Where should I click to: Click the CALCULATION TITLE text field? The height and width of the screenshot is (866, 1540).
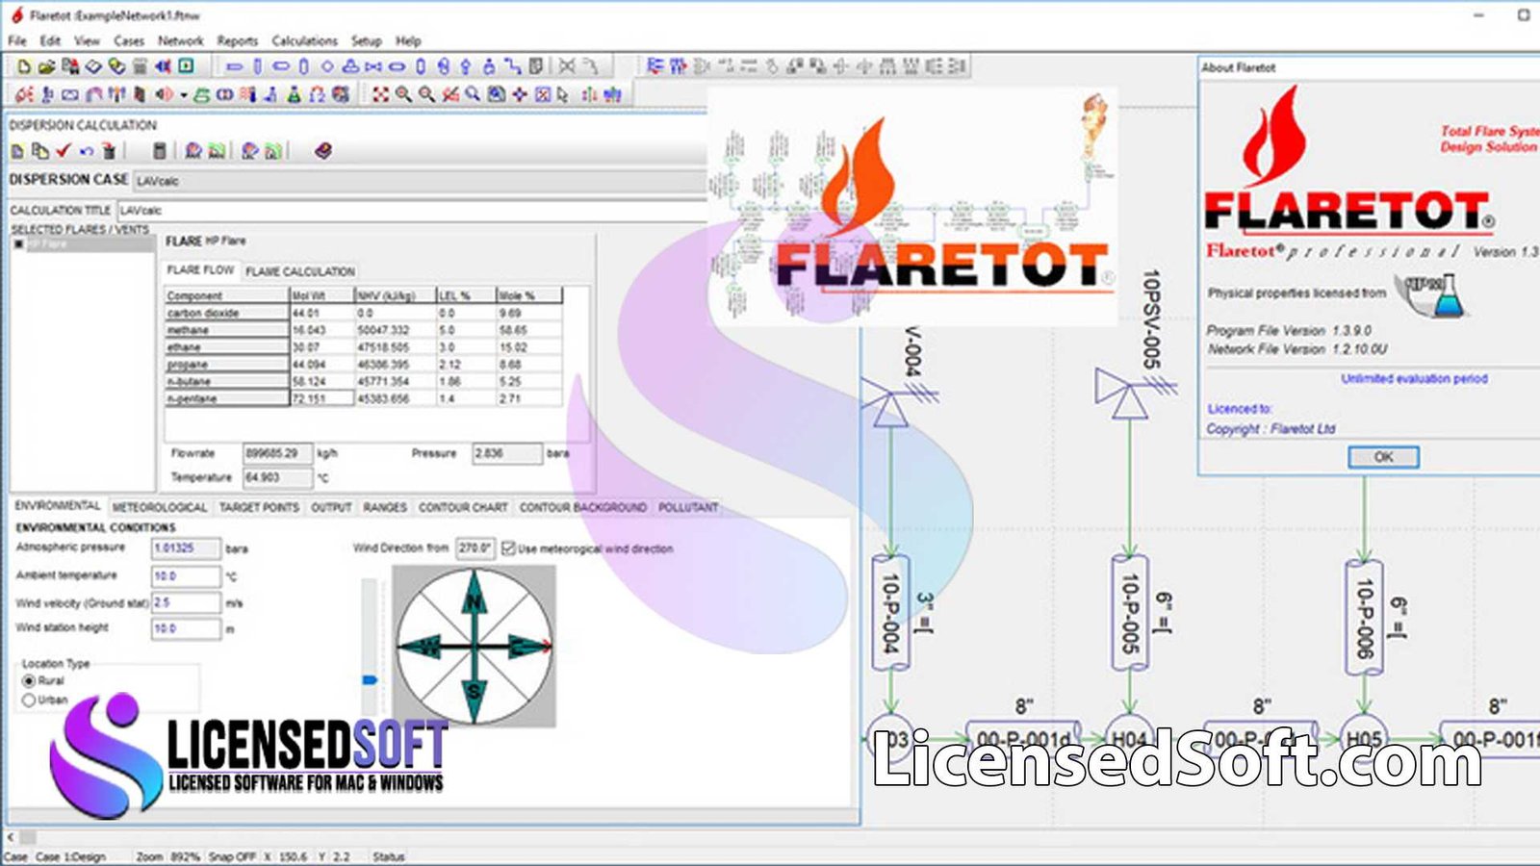point(412,211)
